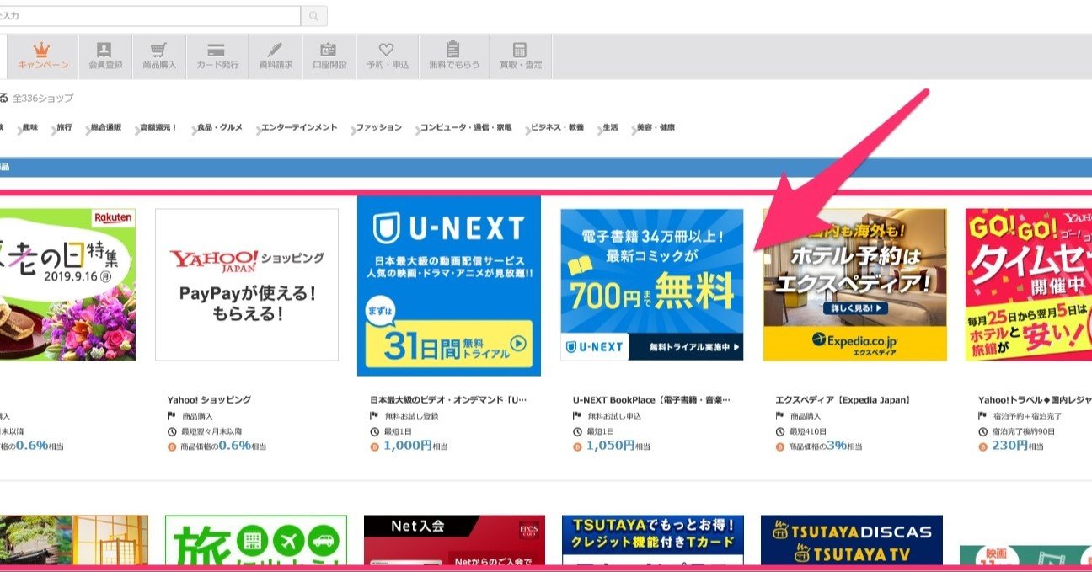
Task: Click the 230円相当 reward text
Action: 1018,446
